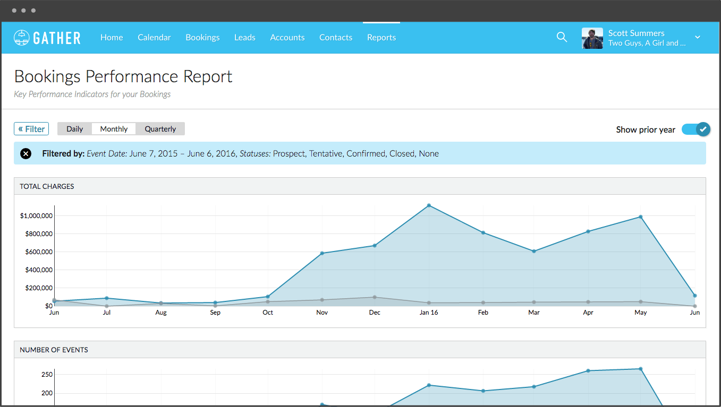Open the Calendar tab
Viewport: 721px width, 407px height.
click(x=154, y=38)
